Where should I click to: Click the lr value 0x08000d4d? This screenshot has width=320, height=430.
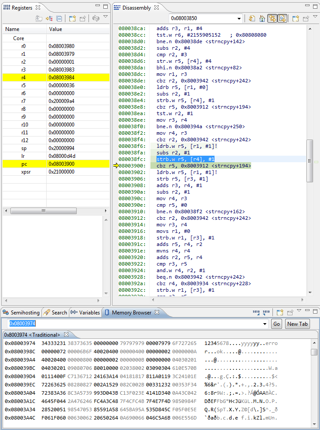[62, 156]
